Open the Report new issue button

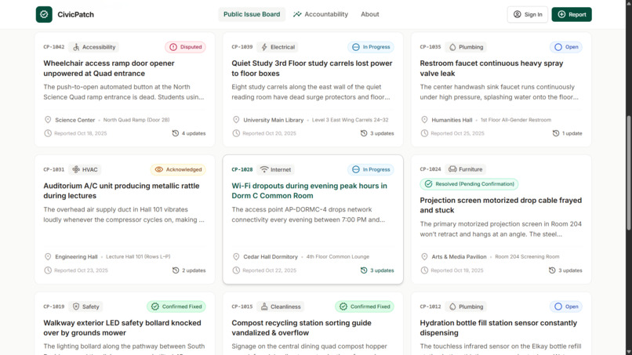tap(572, 15)
